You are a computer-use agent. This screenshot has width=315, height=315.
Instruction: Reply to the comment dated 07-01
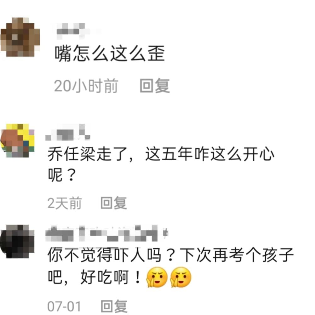[114, 306]
